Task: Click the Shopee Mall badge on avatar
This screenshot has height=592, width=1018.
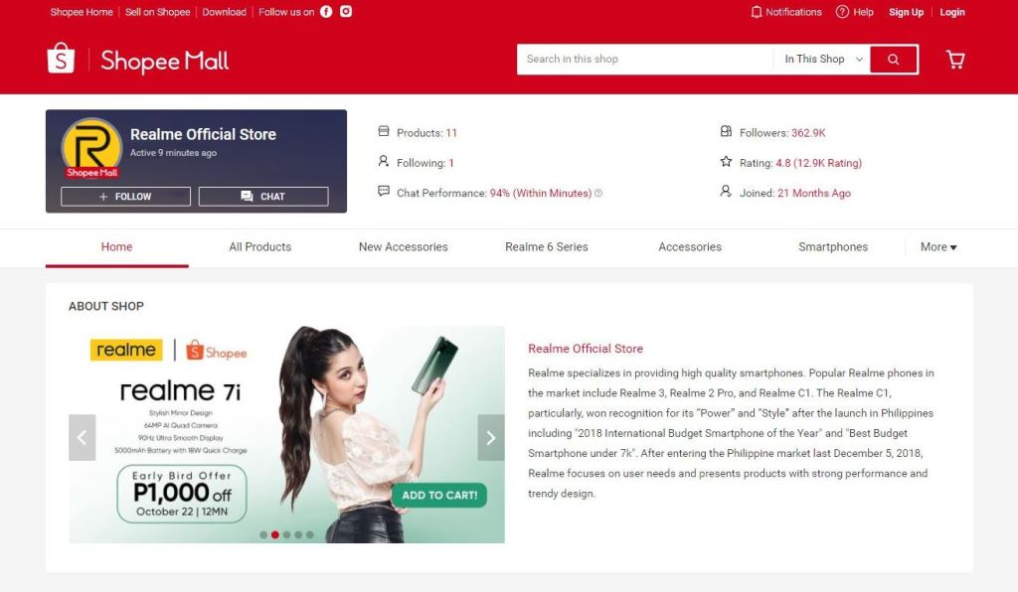Action: (91, 173)
